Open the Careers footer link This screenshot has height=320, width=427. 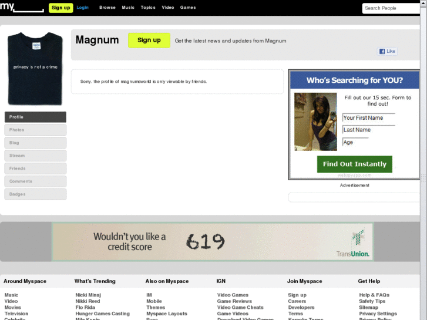[x=297, y=301]
